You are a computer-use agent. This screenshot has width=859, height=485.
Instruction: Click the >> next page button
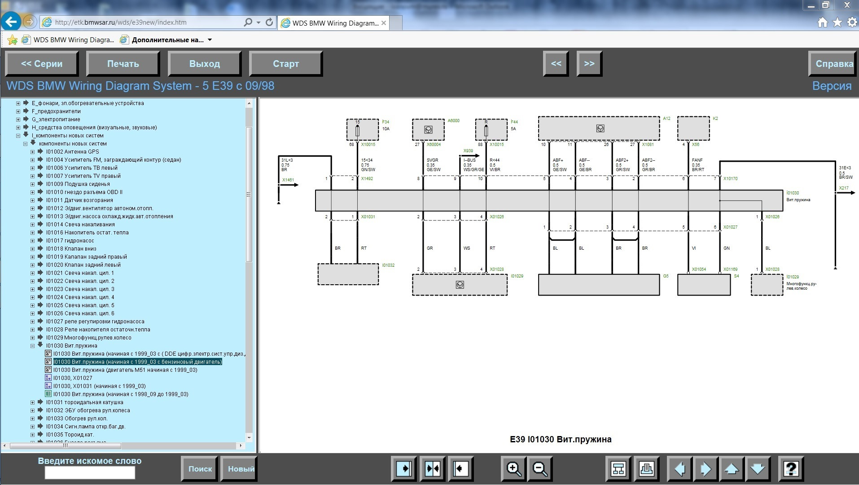pos(589,64)
